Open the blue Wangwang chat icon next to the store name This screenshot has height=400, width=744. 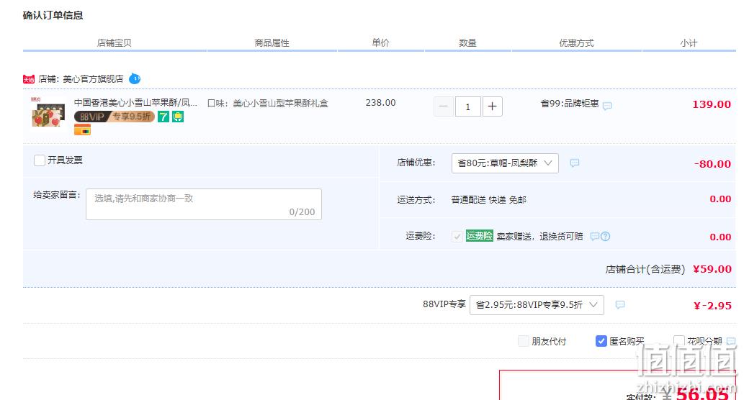(135, 78)
